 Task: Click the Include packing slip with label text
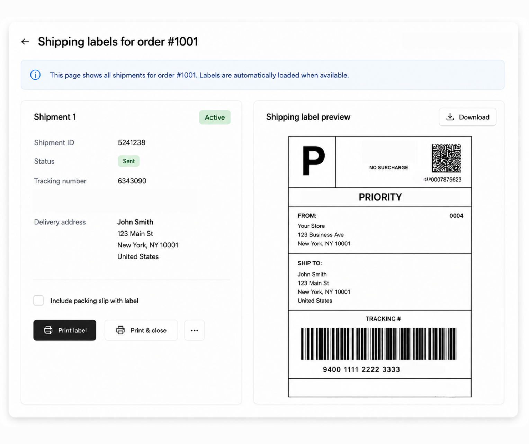(x=95, y=301)
